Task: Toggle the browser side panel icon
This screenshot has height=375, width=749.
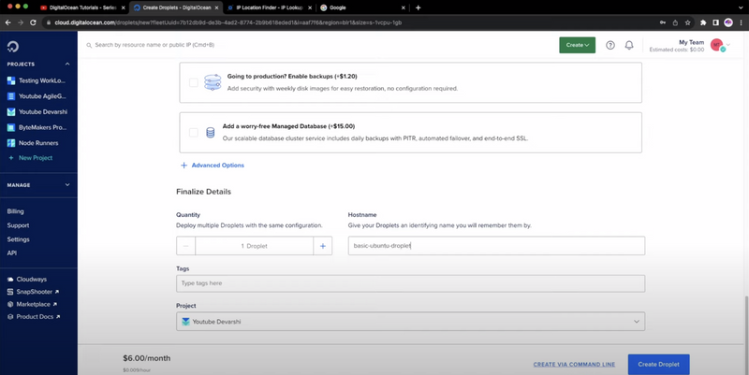Action: coord(715,22)
